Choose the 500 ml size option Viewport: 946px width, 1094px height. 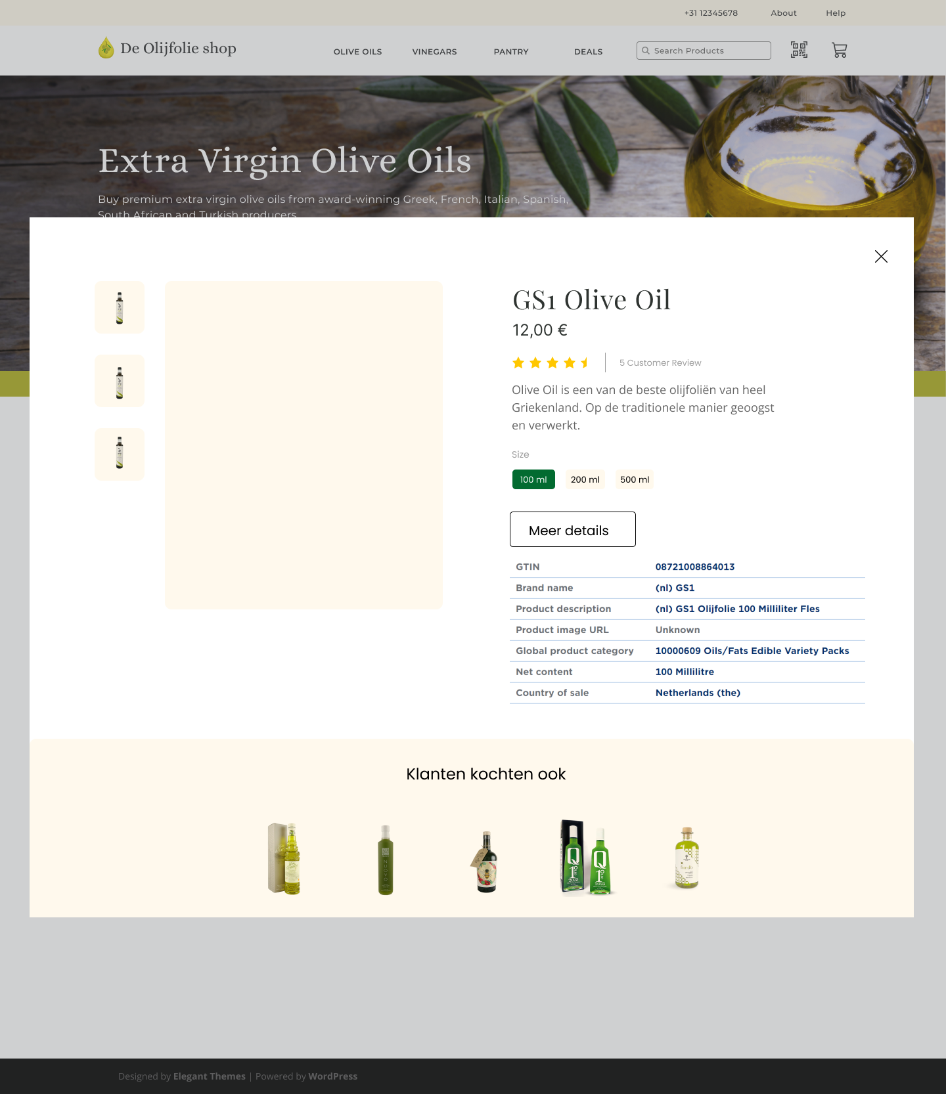click(x=635, y=479)
